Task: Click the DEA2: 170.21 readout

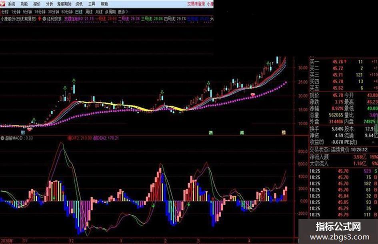Action: [x=106, y=138]
